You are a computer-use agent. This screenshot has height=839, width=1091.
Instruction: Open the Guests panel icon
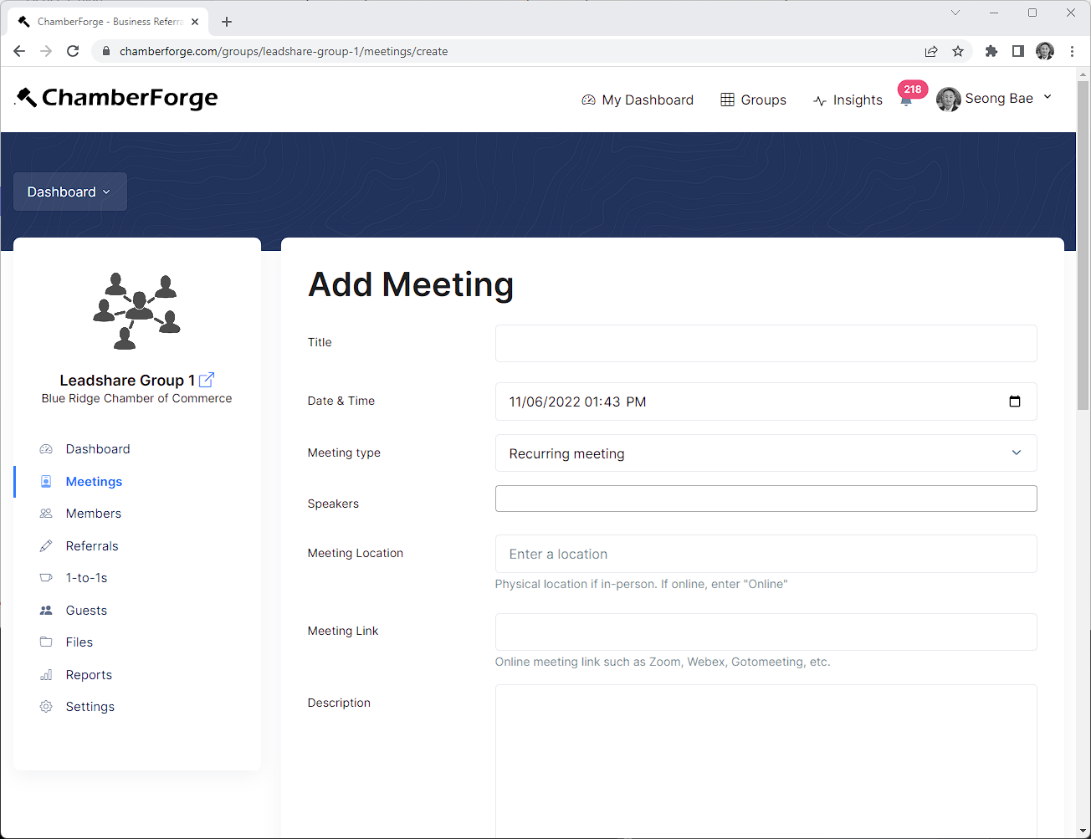(46, 610)
